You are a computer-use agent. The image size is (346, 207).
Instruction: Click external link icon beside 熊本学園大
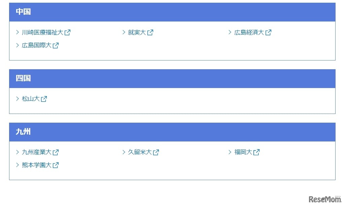[56, 165]
